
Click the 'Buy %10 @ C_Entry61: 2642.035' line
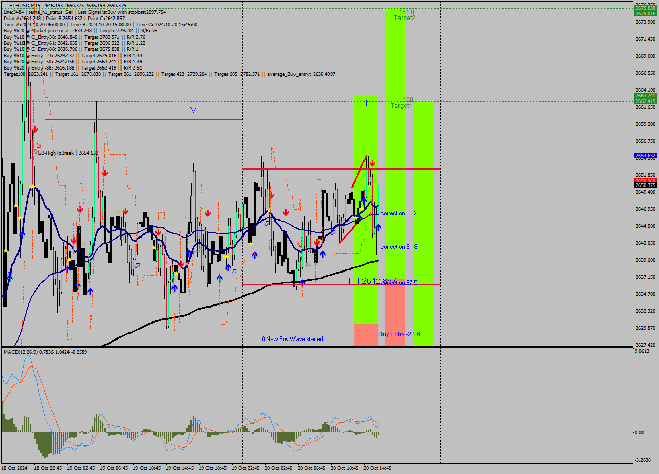click(x=74, y=43)
